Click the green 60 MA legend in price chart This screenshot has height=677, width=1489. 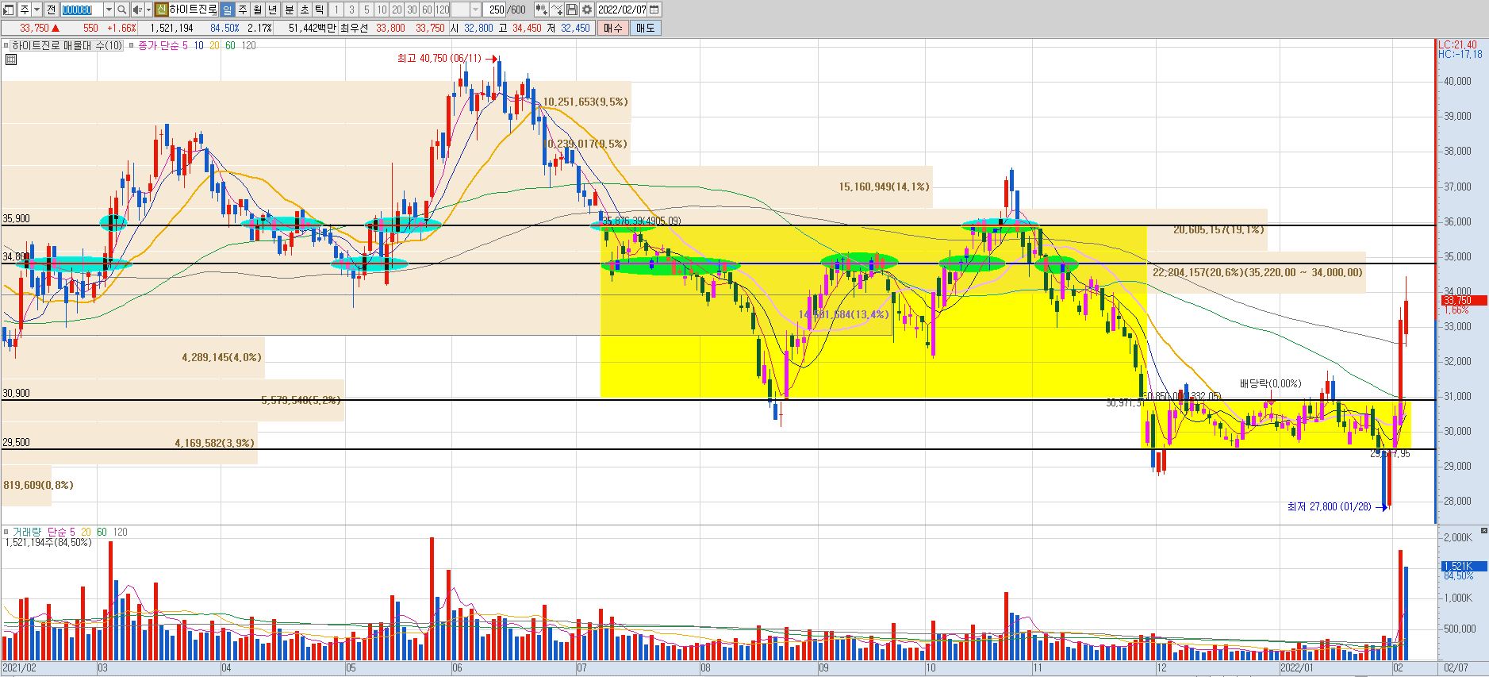pos(230,45)
